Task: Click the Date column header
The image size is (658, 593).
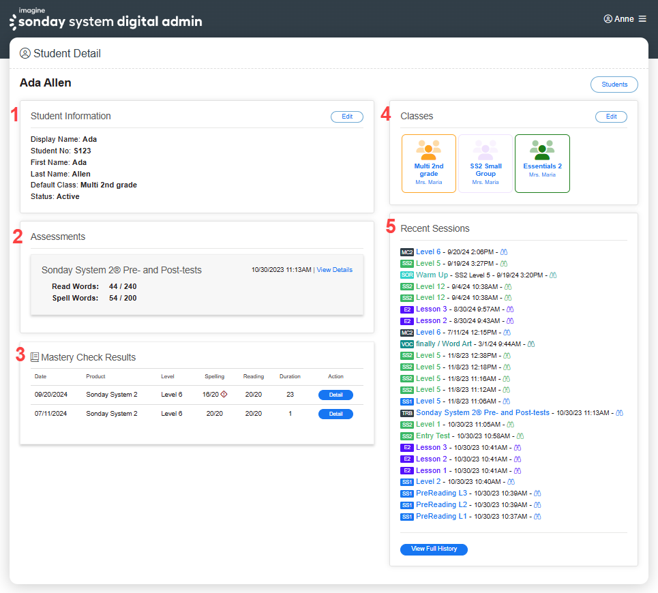Action: [40, 377]
